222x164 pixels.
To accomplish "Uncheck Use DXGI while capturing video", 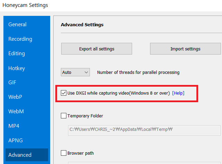I will tap(64, 93).
